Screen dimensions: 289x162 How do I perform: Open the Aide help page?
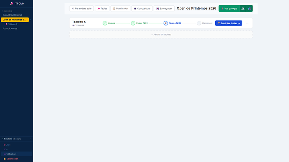[8, 145]
